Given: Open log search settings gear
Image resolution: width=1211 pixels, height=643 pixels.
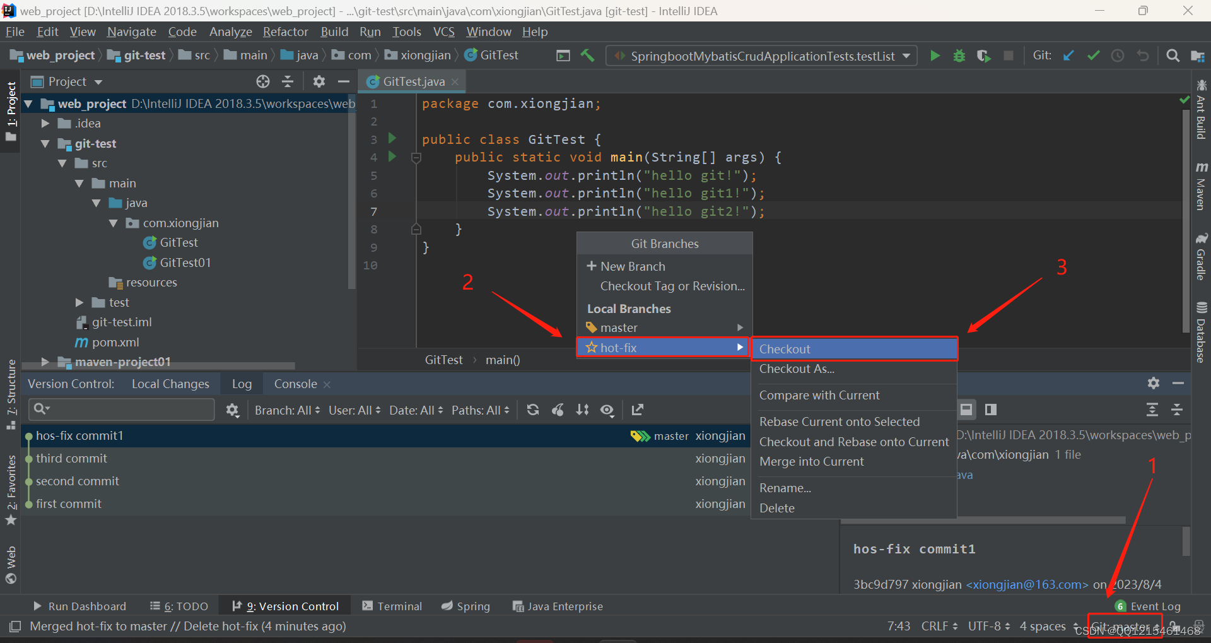Looking at the screenshot, I should point(233,410).
